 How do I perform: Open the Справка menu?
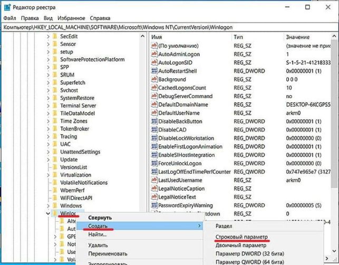click(x=100, y=18)
